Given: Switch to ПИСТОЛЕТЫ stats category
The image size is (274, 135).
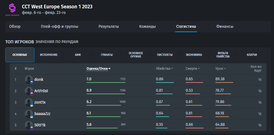Looking at the screenshot, I should coord(165,55).
